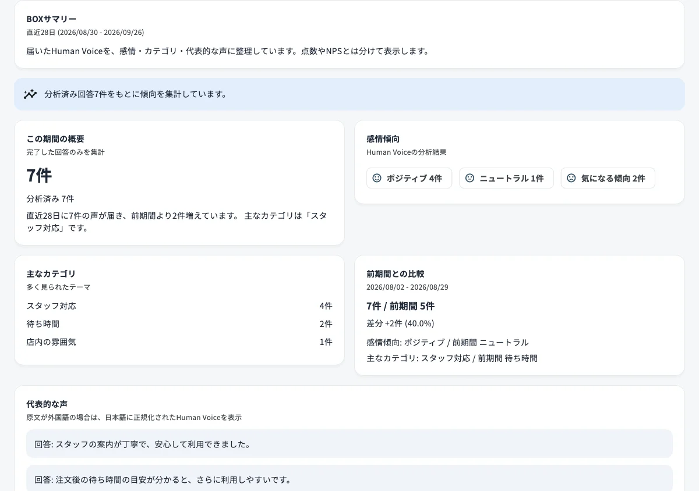Image resolution: width=699 pixels, height=491 pixels.
Task: Click the 分析済み 7件 line
Action: tap(50, 199)
